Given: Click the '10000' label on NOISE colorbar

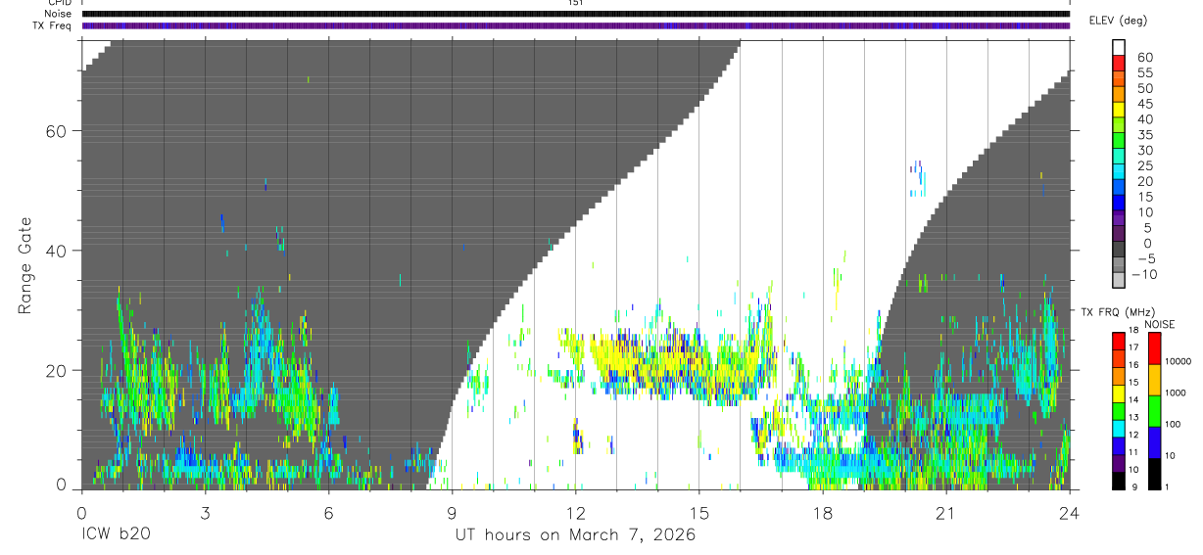Looking at the screenshot, I should point(1178,361).
